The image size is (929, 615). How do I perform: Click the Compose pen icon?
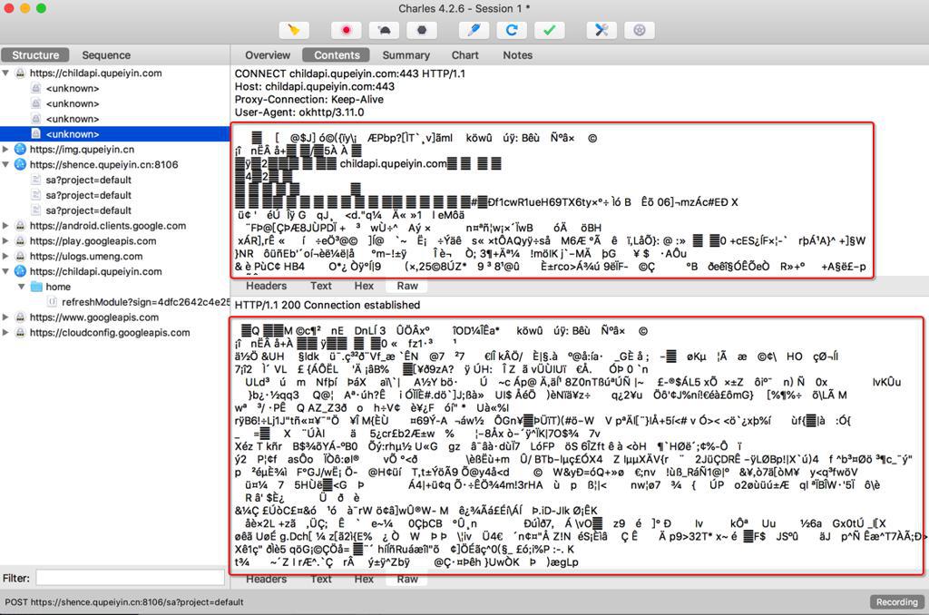click(x=473, y=30)
